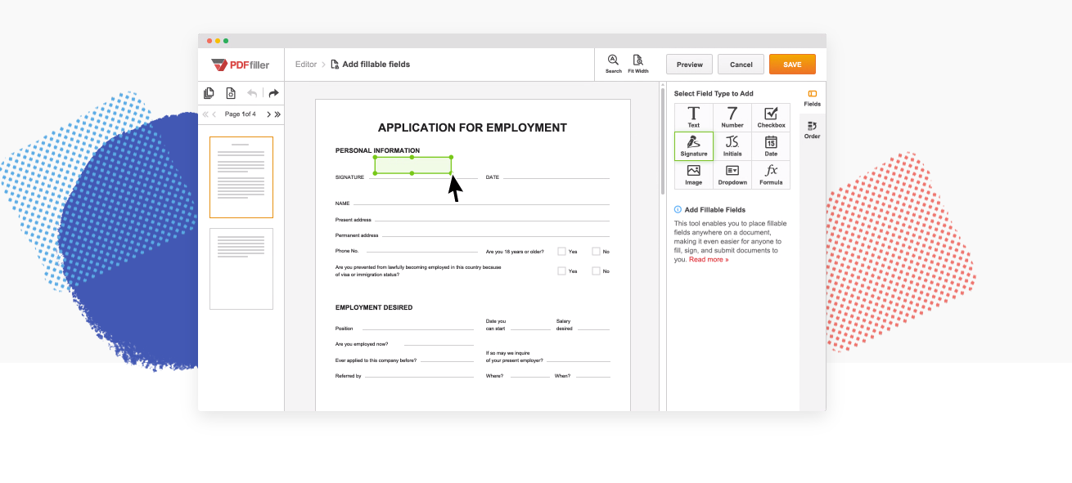Open the second page thumbnail
Viewport: 1072px width, 483px height.
(241, 269)
